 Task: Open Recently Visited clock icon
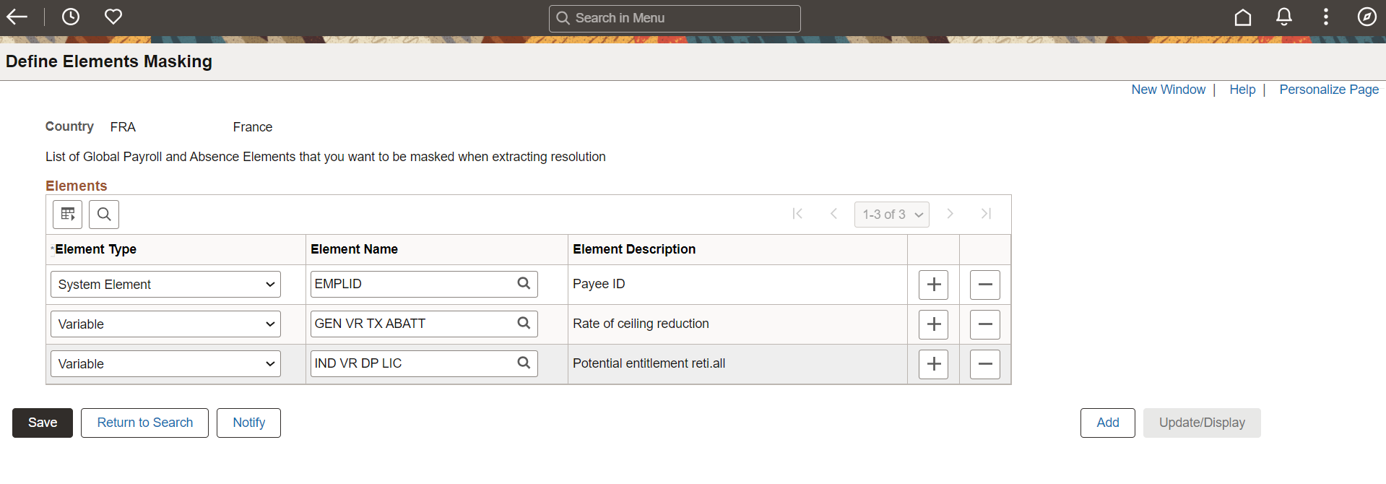tap(71, 17)
